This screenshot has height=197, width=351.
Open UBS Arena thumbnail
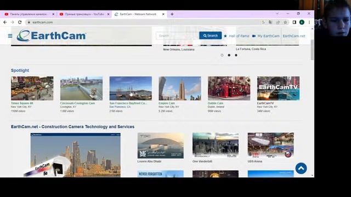(270, 146)
